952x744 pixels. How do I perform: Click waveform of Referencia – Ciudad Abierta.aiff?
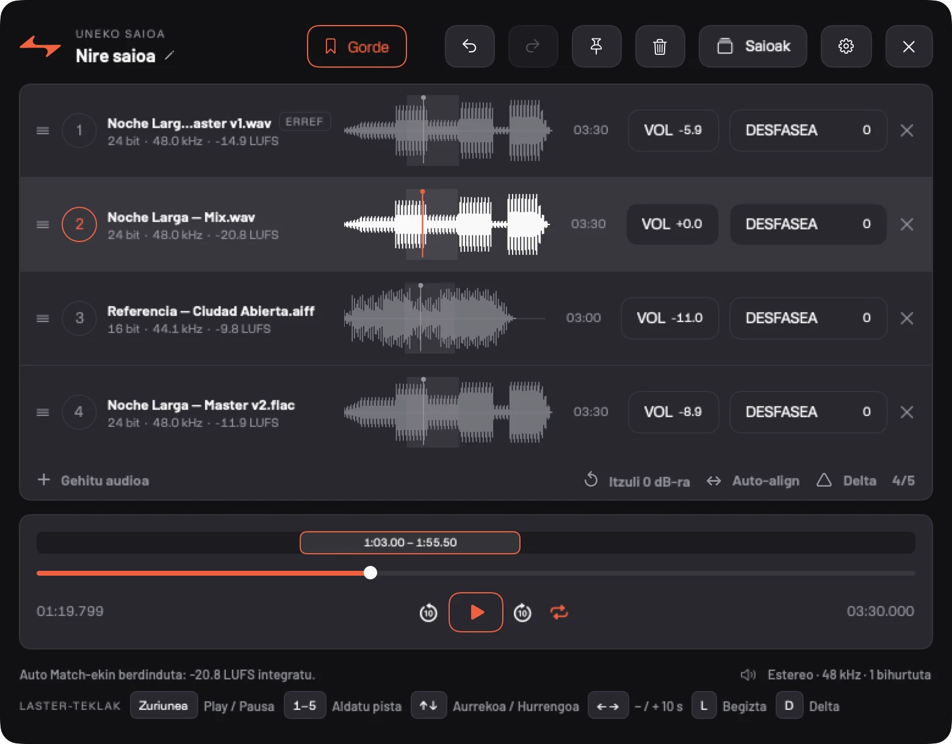coord(445,318)
